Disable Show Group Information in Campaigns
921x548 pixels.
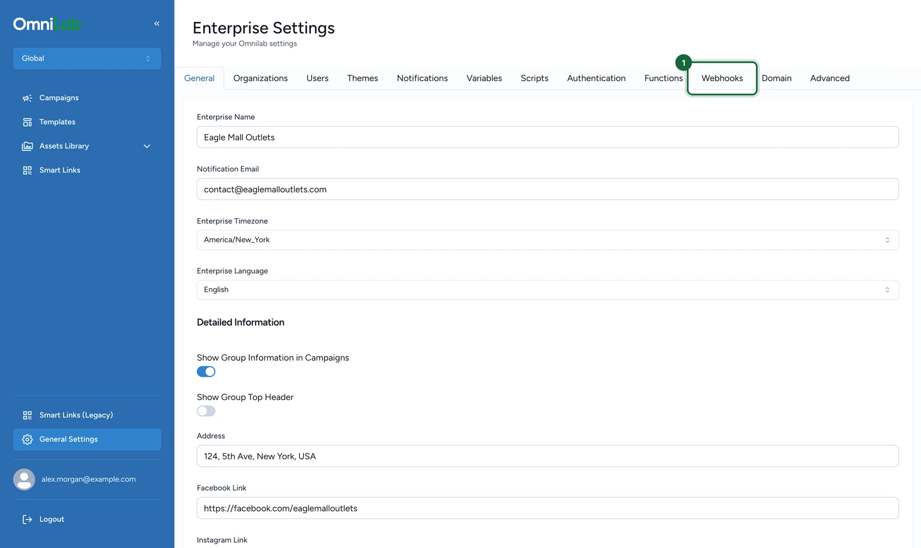[x=206, y=372]
